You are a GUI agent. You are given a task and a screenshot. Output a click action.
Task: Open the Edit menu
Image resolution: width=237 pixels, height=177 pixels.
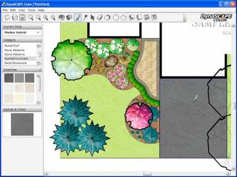(13, 10)
